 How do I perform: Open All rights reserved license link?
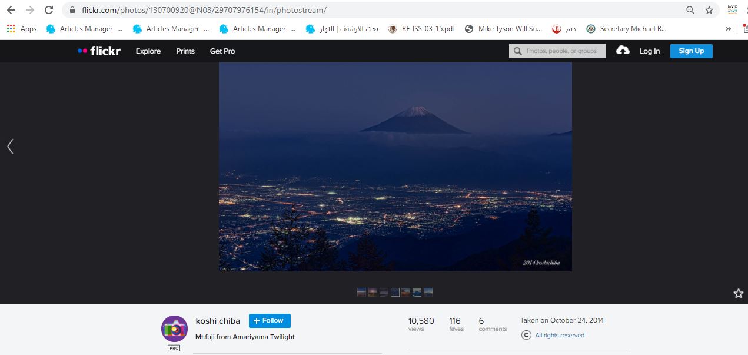tap(559, 336)
